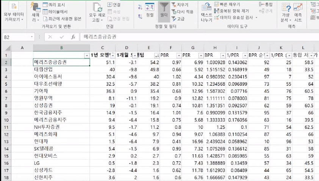Open the 정렬 sort dialog
319x181 pixels.
tap(150, 10)
